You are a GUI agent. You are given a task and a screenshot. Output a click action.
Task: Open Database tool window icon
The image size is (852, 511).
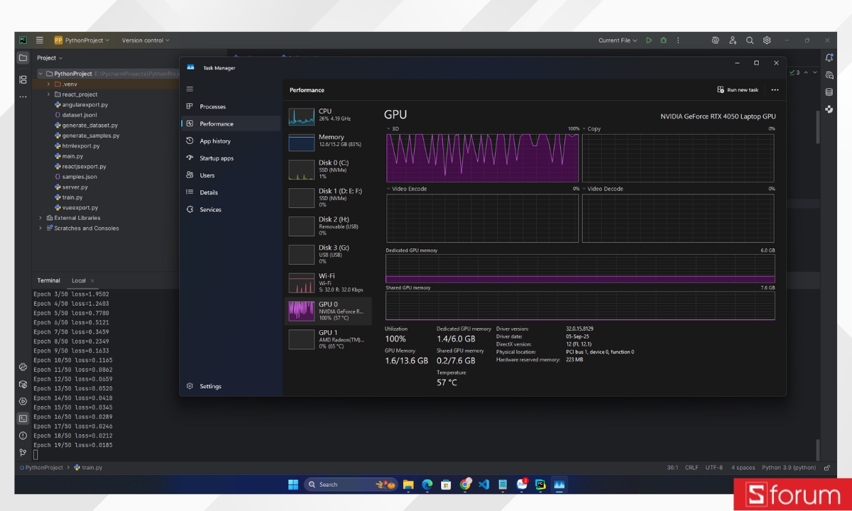coord(829,92)
